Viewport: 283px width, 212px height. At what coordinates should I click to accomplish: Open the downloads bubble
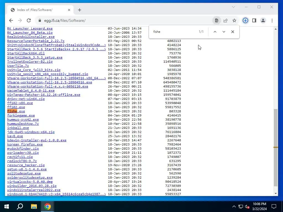tap(245, 20)
